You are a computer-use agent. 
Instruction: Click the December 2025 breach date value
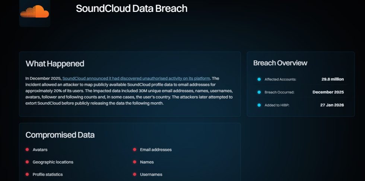click(x=328, y=92)
